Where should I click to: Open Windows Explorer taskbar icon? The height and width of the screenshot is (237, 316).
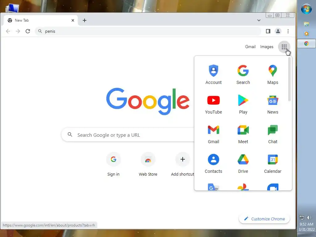pyautogui.click(x=306, y=24)
